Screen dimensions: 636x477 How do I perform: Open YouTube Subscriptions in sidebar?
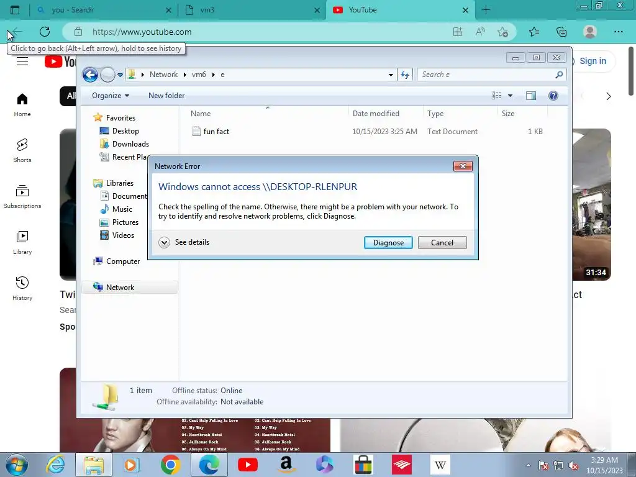tap(22, 197)
